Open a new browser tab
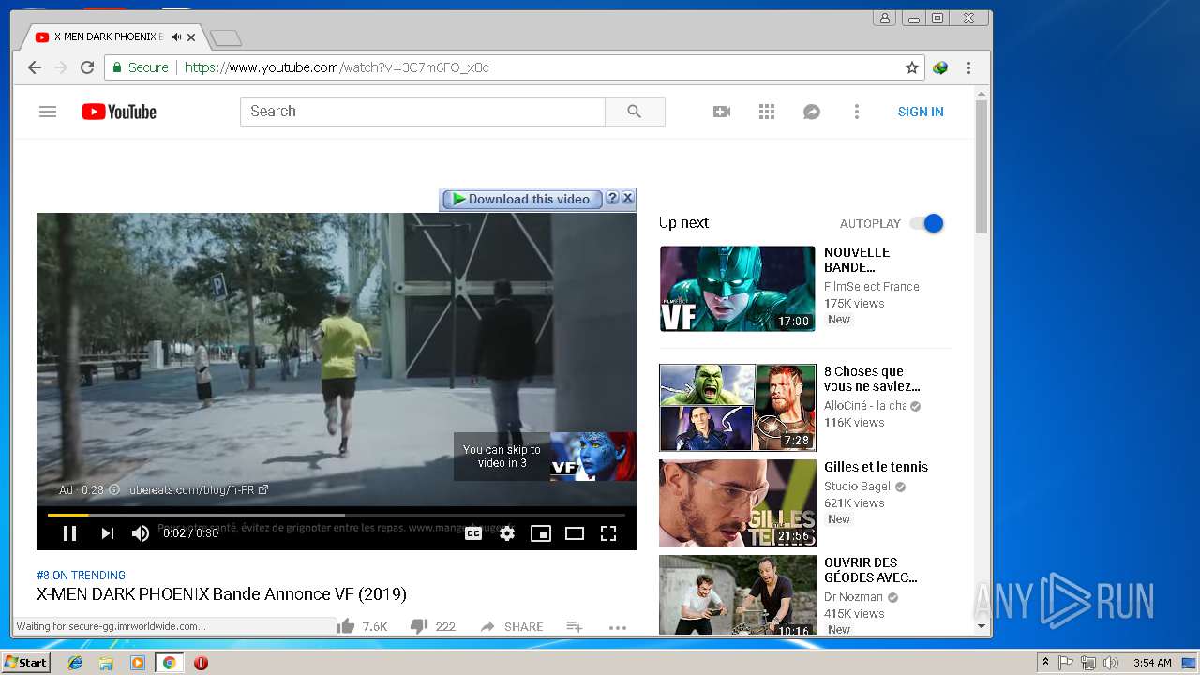1200x675 pixels. pos(226,38)
